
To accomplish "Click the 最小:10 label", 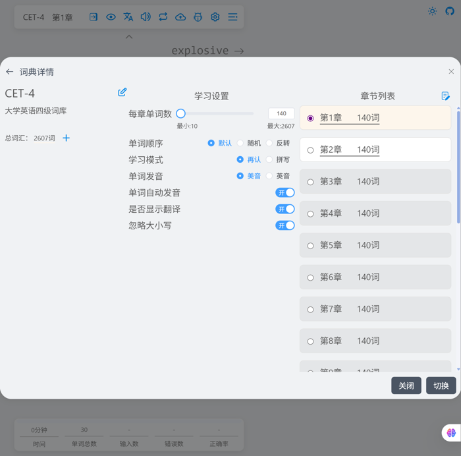I will 187,127.
